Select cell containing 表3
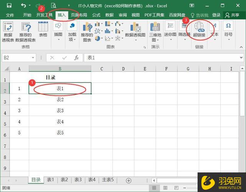 60,111
